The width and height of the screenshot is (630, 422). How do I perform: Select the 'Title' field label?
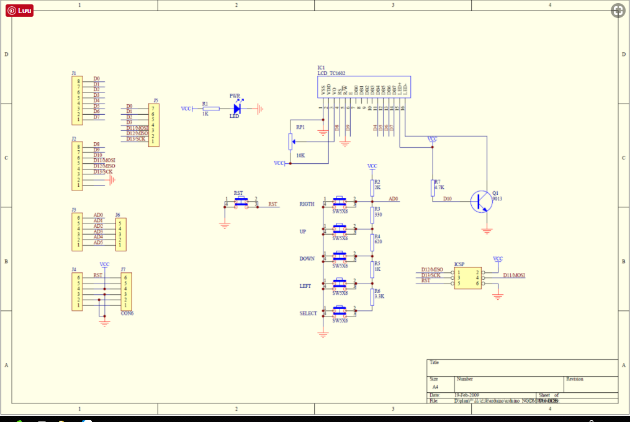[x=434, y=362]
